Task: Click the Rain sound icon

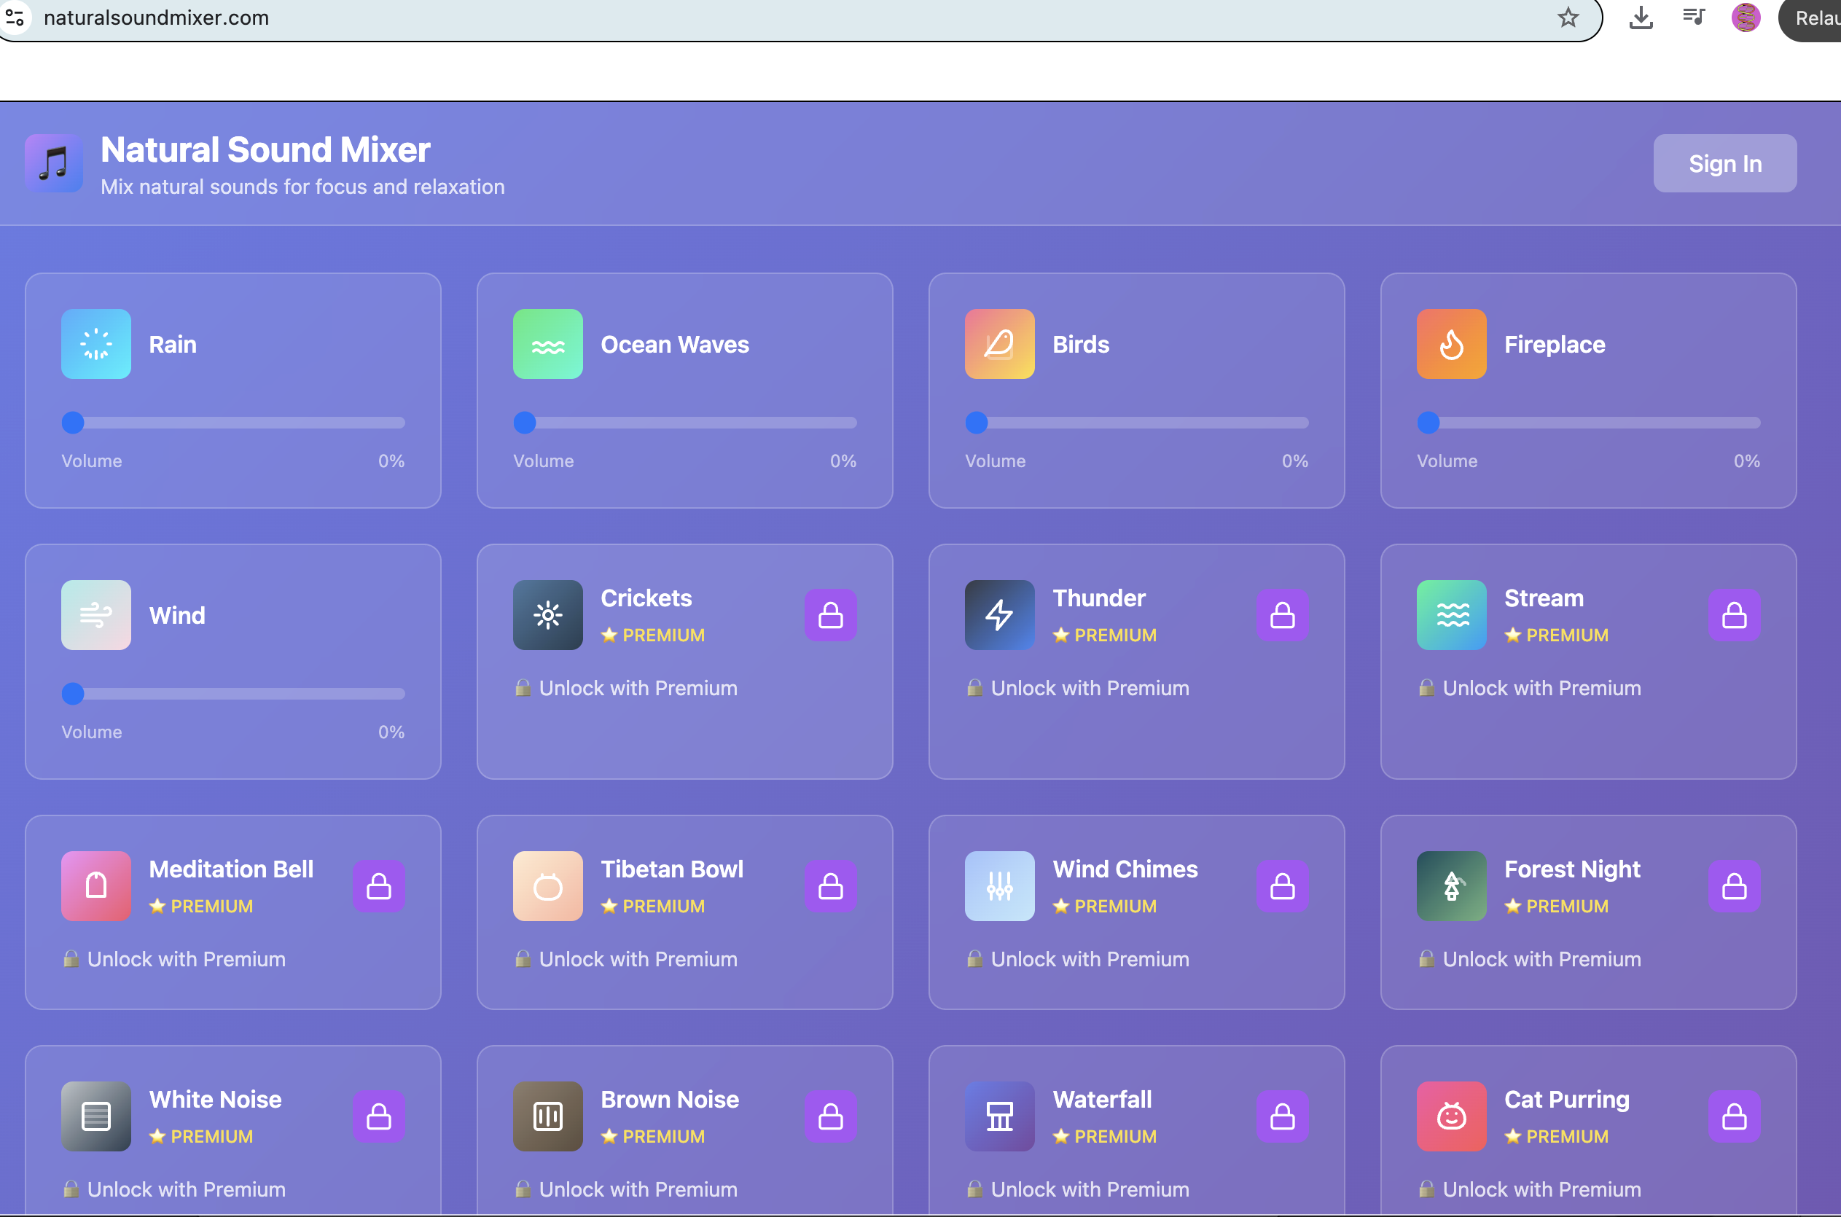Action: pos(96,344)
